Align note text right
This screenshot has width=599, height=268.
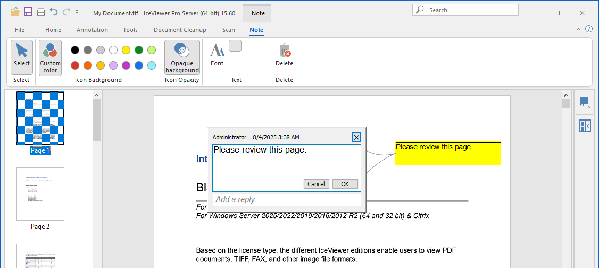261,46
